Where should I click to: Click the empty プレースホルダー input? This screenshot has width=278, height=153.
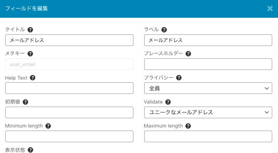(208, 64)
